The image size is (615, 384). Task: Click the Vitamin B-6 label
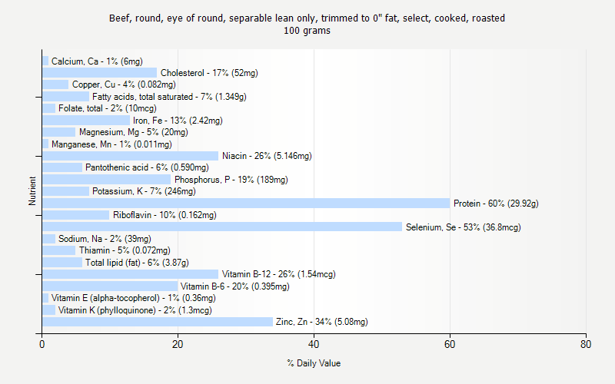click(234, 286)
